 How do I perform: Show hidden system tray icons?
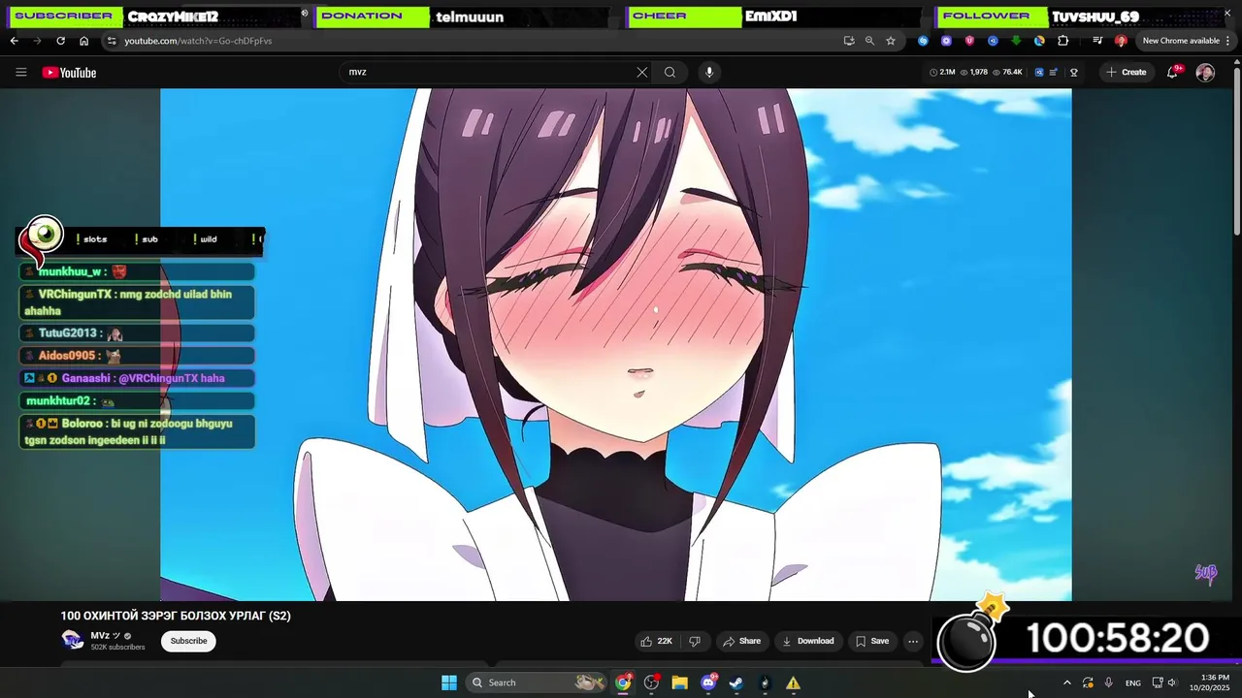[1066, 682]
